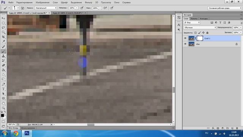Viewport: 243px width, 137px height.
Task: Toggle pressure control for opacity
Action: tap(82, 8)
